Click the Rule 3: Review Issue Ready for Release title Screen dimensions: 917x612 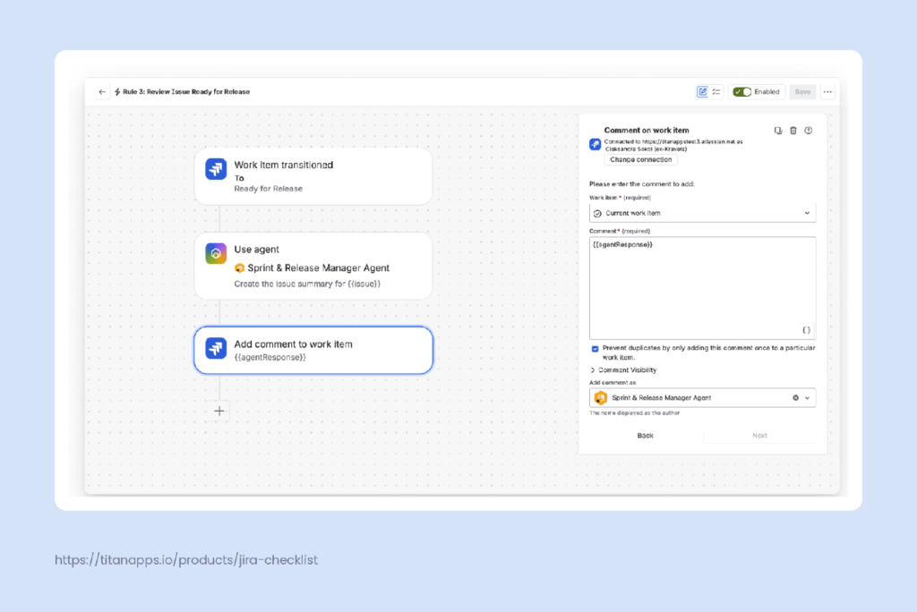(x=186, y=92)
